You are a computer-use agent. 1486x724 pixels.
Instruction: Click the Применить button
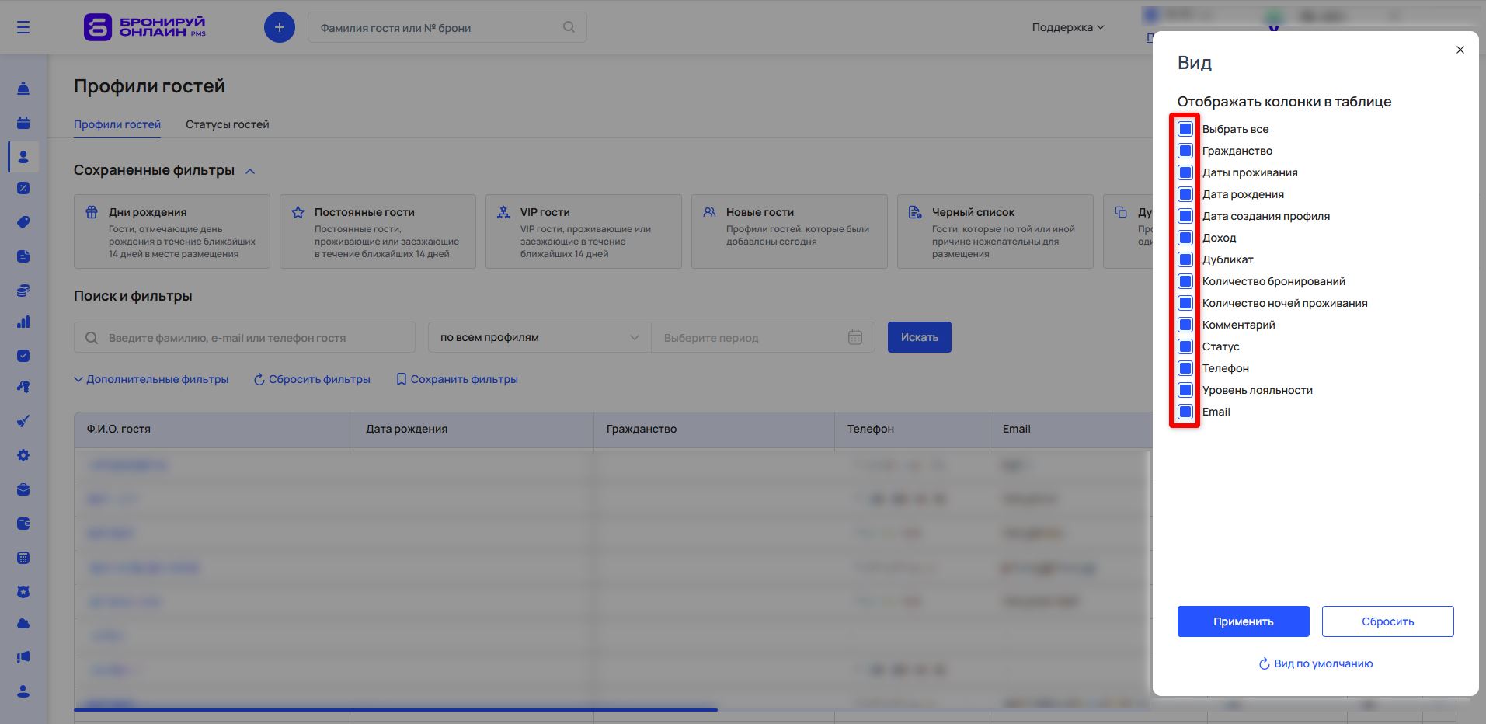(x=1243, y=621)
